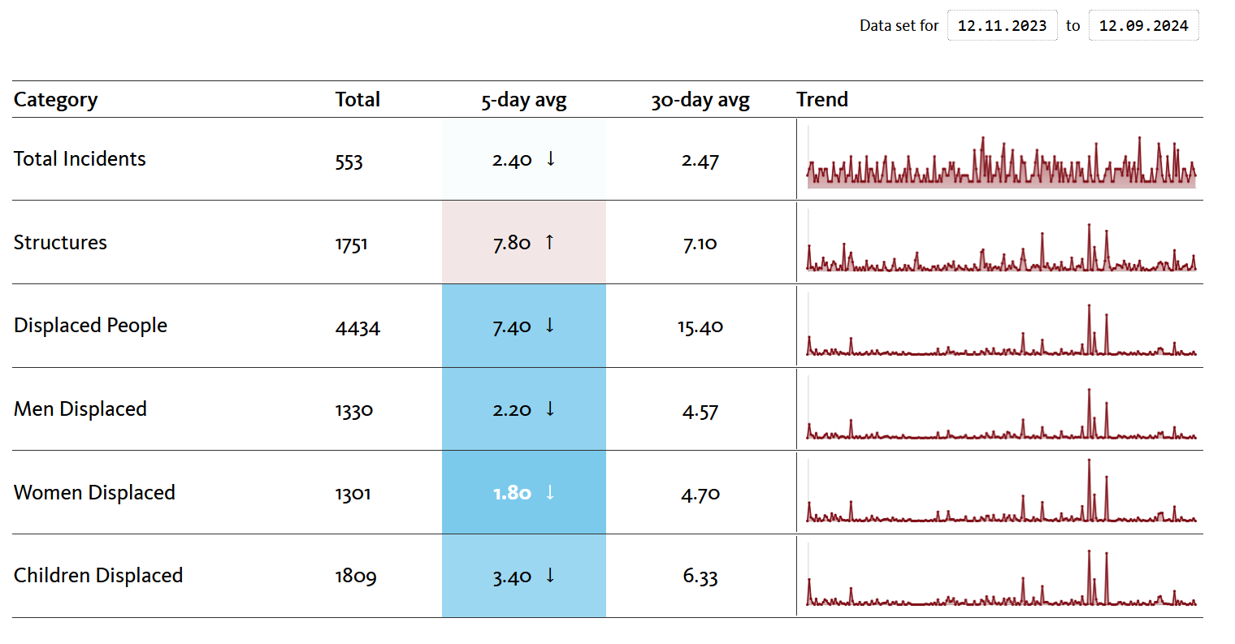Click the Category column header
Viewport: 1235px width, 644px height.
pos(56,100)
